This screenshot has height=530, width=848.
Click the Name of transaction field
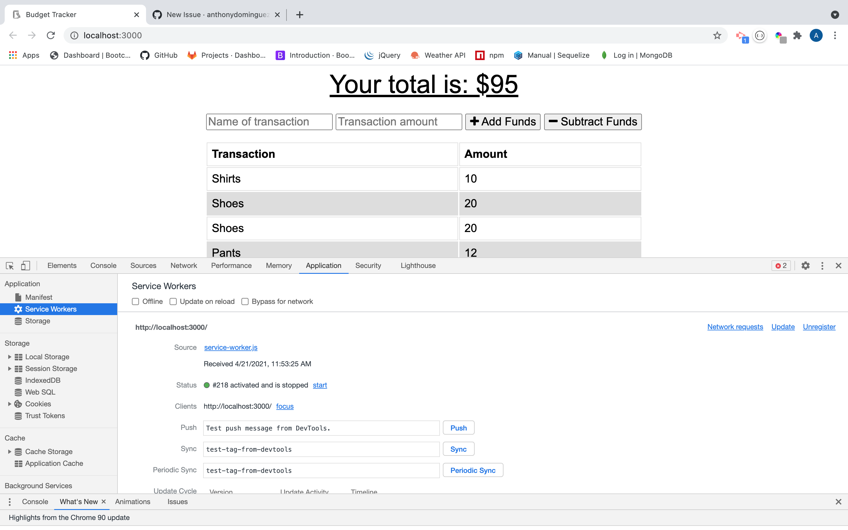(x=269, y=122)
